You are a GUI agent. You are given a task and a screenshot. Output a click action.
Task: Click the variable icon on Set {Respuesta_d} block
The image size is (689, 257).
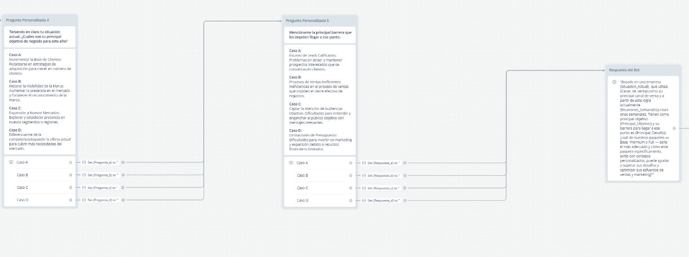(364, 200)
